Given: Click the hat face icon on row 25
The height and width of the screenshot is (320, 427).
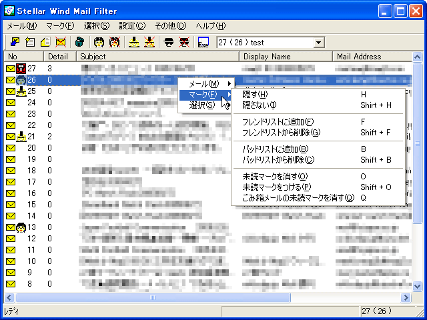Looking at the screenshot, I should [x=21, y=91].
